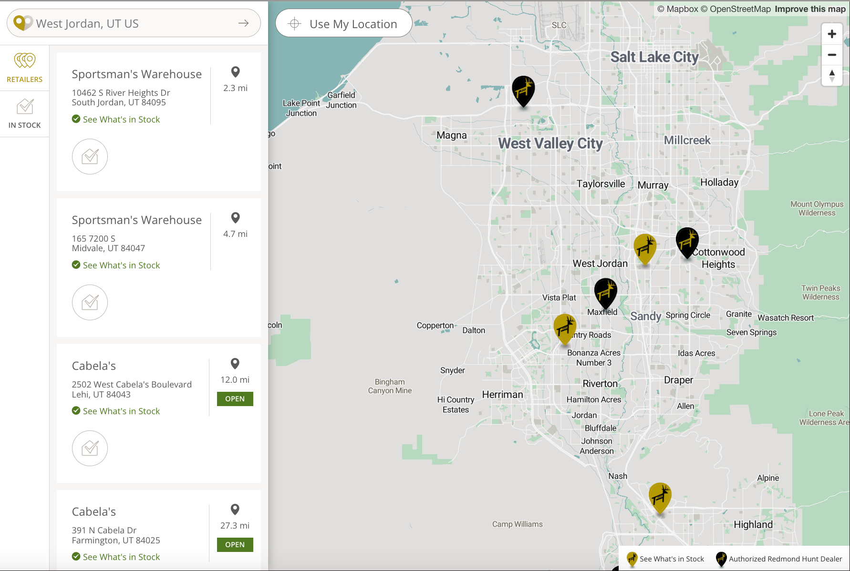Click the West Valley City map label
The width and height of the screenshot is (850, 571).
coord(550,143)
